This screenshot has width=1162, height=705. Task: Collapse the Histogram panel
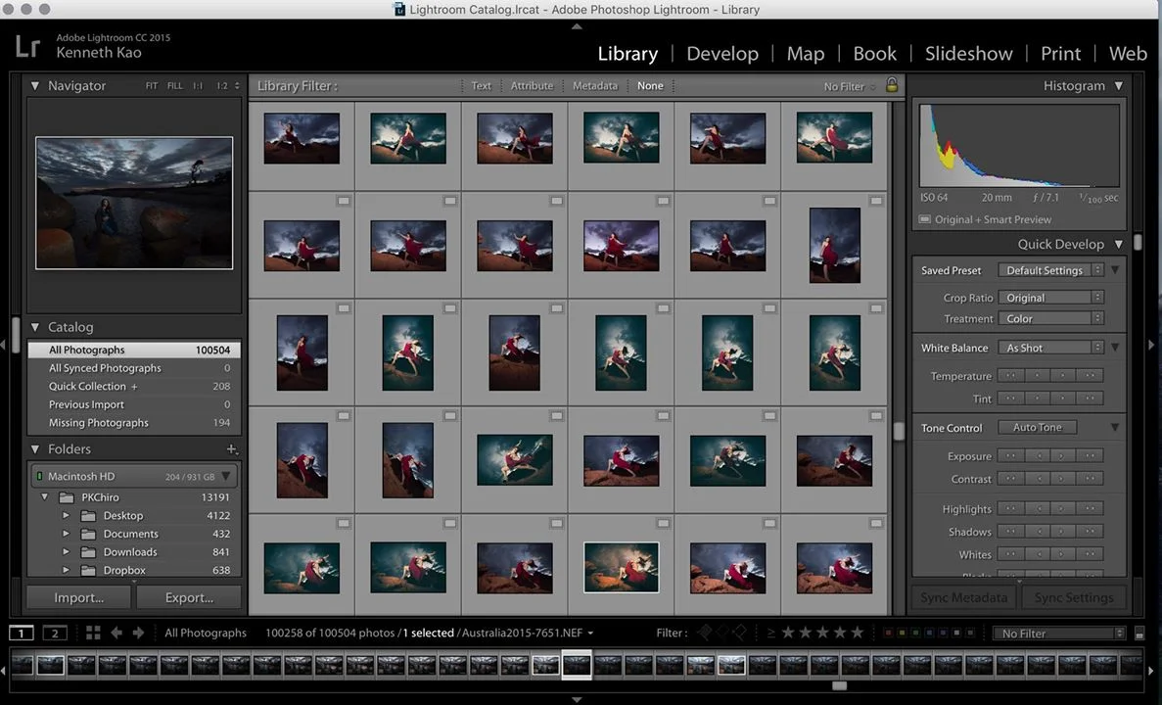(x=1119, y=86)
